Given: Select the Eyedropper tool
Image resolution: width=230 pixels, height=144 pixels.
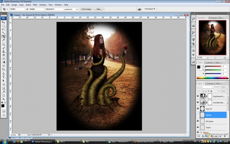Looking at the screenshot, I should pos(3,92).
